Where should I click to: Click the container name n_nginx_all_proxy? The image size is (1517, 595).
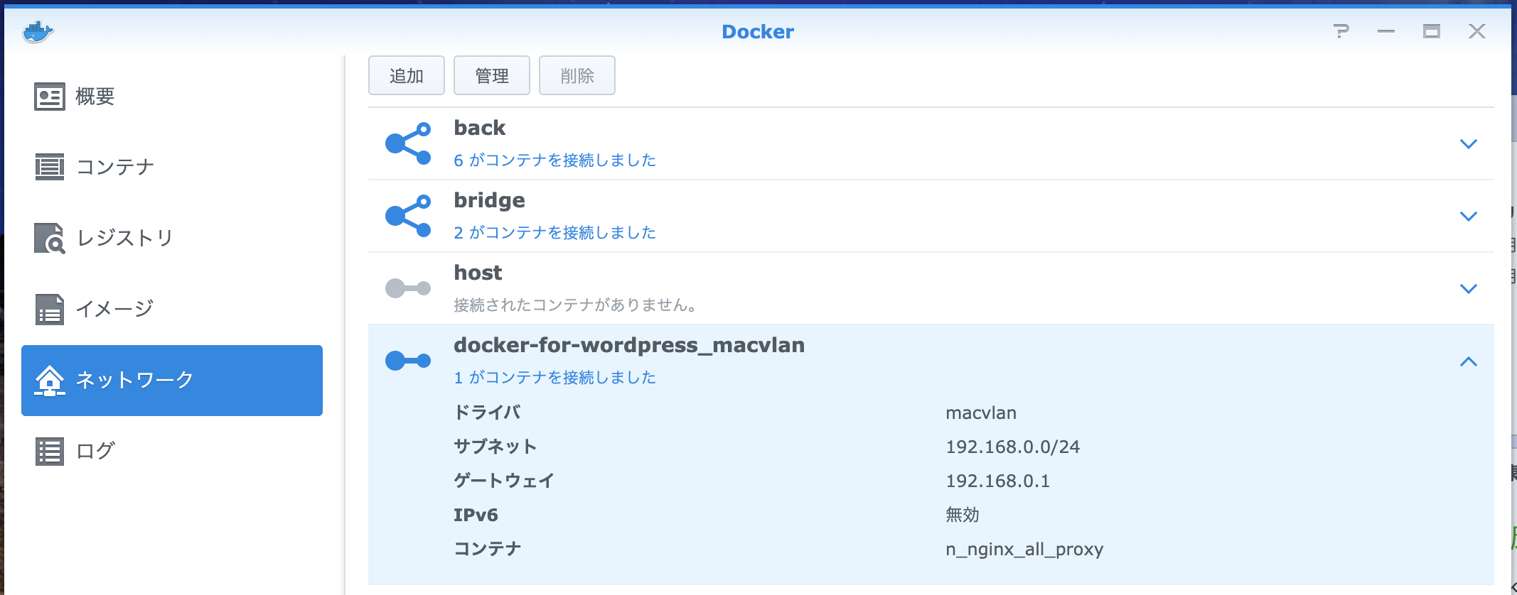click(x=1024, y=550)
